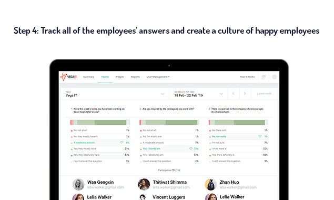
Task: Select 'Yes, I absolutely am.' answer row
Action: pos(169,155)
